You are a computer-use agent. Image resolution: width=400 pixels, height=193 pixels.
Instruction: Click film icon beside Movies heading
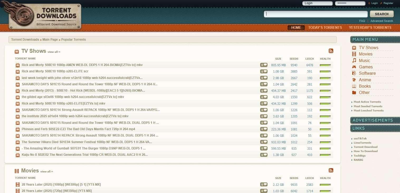(x=17, y=171)
